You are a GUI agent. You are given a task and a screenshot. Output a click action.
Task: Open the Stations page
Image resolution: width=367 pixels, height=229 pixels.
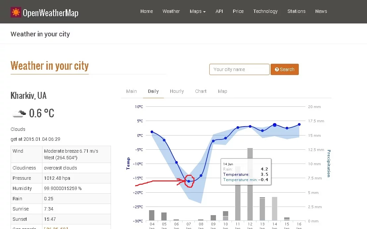(296, 11)
